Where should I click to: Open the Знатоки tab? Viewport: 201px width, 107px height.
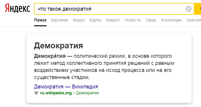pyautogui.click(x=194, y=20)
